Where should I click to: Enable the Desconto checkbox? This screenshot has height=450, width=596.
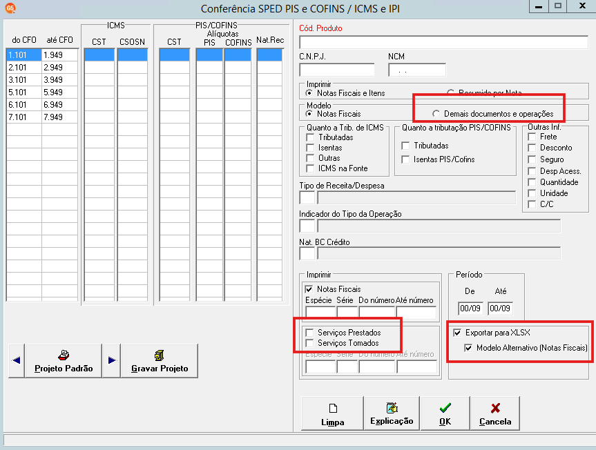(532, 148)
